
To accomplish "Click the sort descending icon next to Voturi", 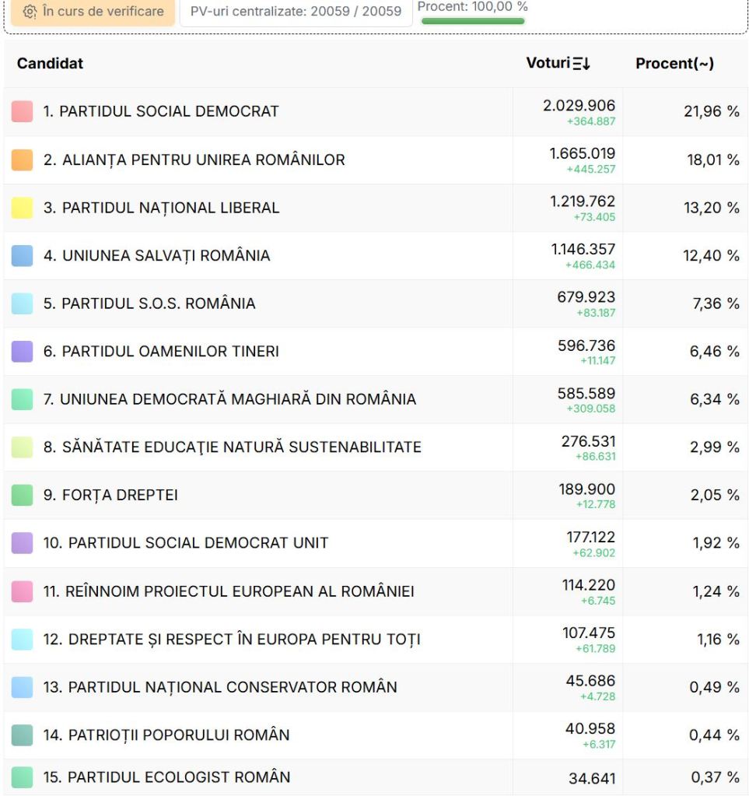I will (581, 63).
